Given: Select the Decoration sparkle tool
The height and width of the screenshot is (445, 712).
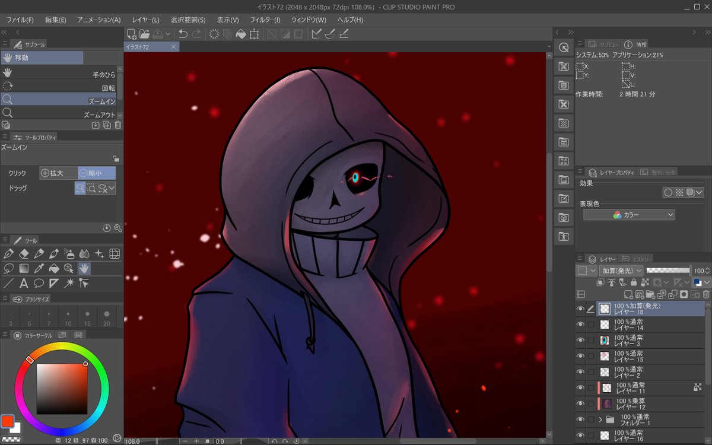Looking at the screenshot, I should tap(100, 254).
